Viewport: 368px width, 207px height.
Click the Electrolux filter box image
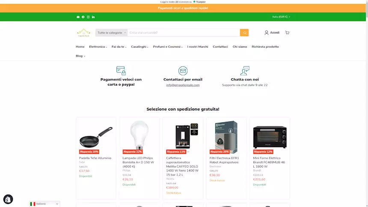(x=226, y=137)
